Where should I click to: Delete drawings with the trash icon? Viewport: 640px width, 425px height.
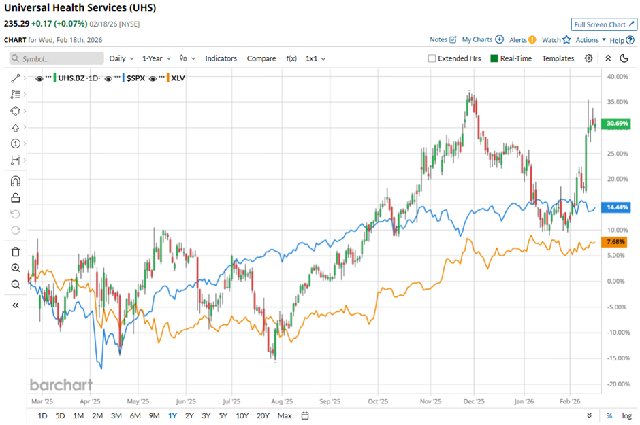pos(16,252)
